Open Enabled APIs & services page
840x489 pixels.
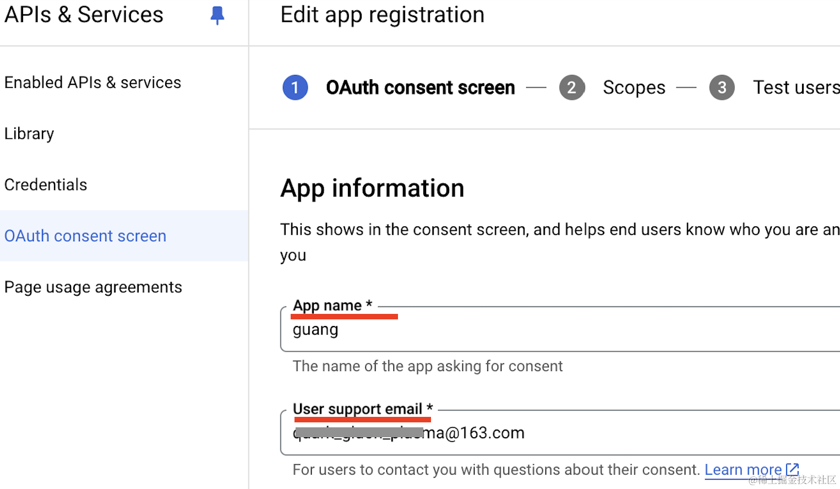[x=92, y=83]
